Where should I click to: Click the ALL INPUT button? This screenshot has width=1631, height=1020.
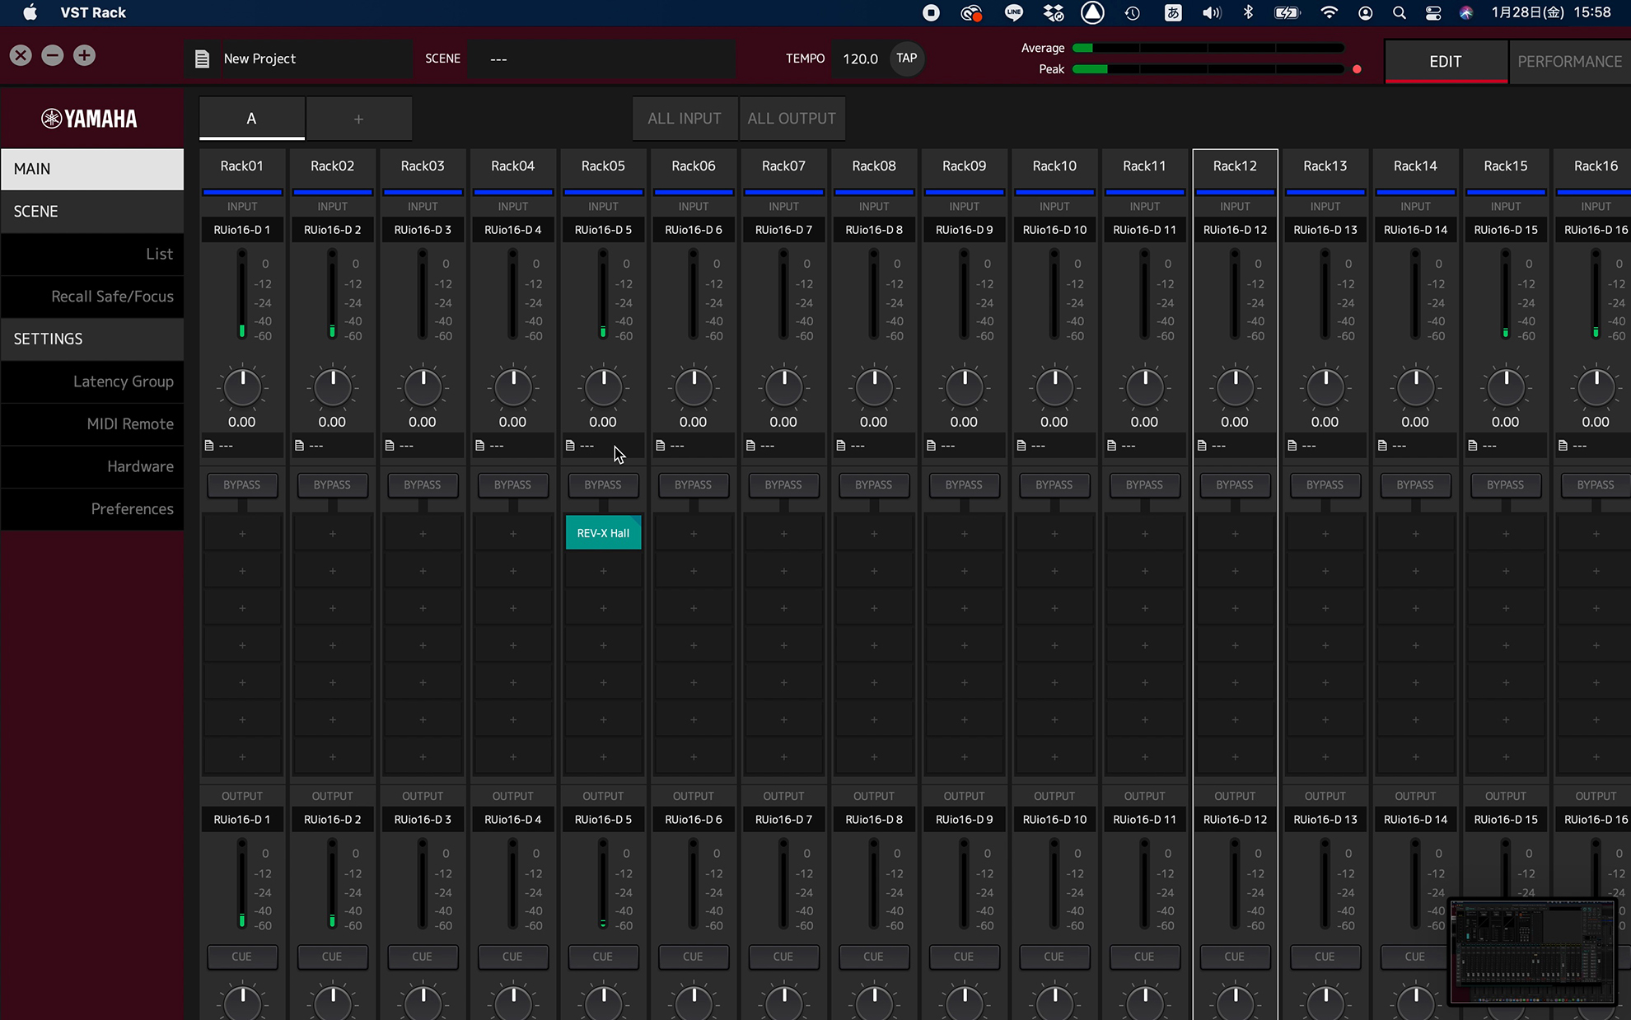coord(684,119)
